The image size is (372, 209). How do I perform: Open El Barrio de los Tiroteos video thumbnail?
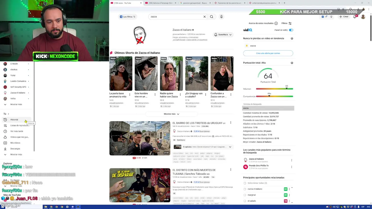(x=140, y=138)
